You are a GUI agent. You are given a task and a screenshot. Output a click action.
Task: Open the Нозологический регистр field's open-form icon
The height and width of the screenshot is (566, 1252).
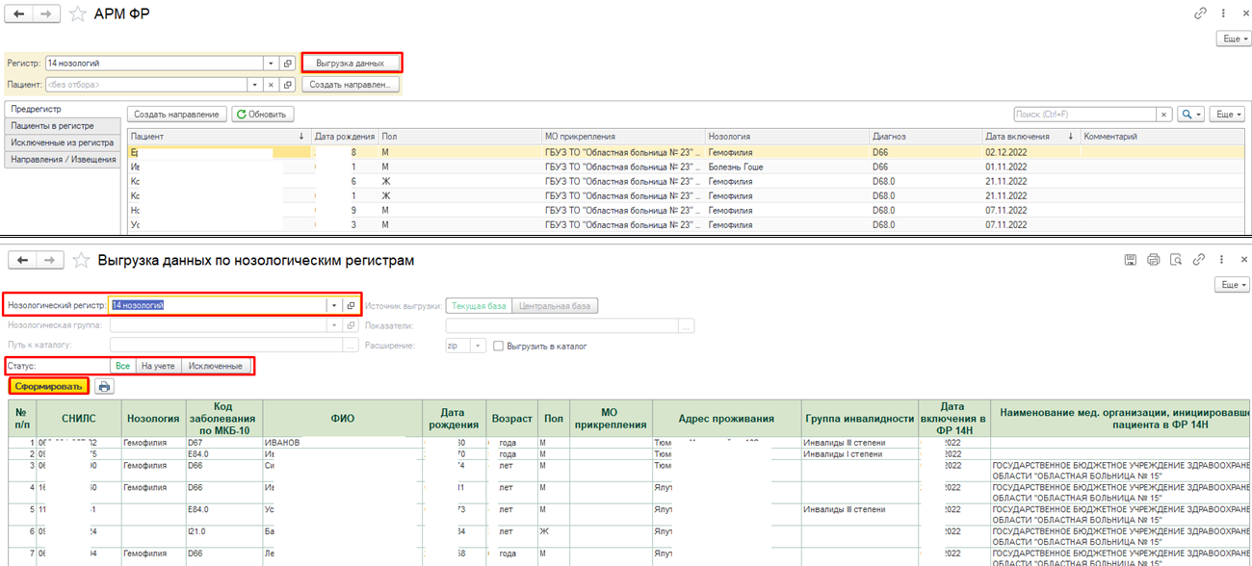351,305
